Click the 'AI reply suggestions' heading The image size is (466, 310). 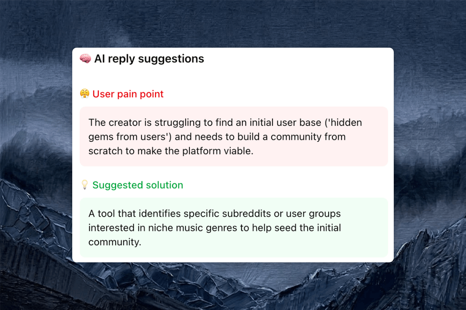pos(149,59)
